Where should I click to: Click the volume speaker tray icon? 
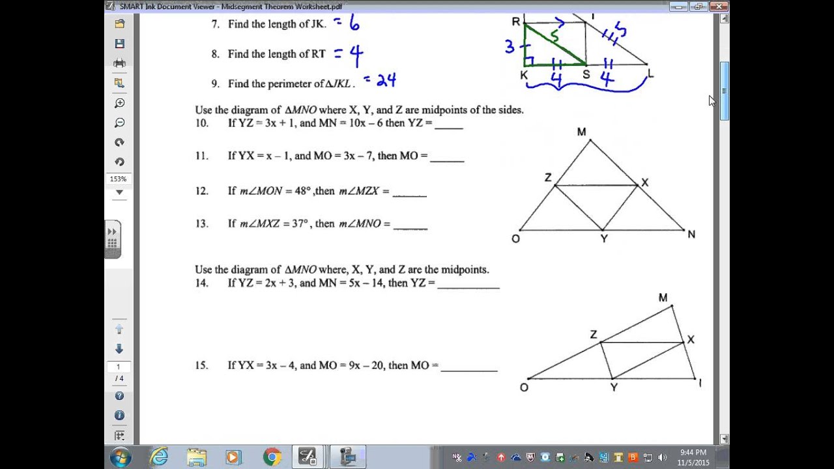click(x=663, y=457)
